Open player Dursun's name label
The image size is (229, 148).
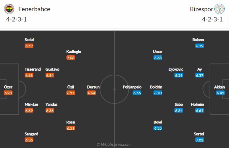(93, 87)
